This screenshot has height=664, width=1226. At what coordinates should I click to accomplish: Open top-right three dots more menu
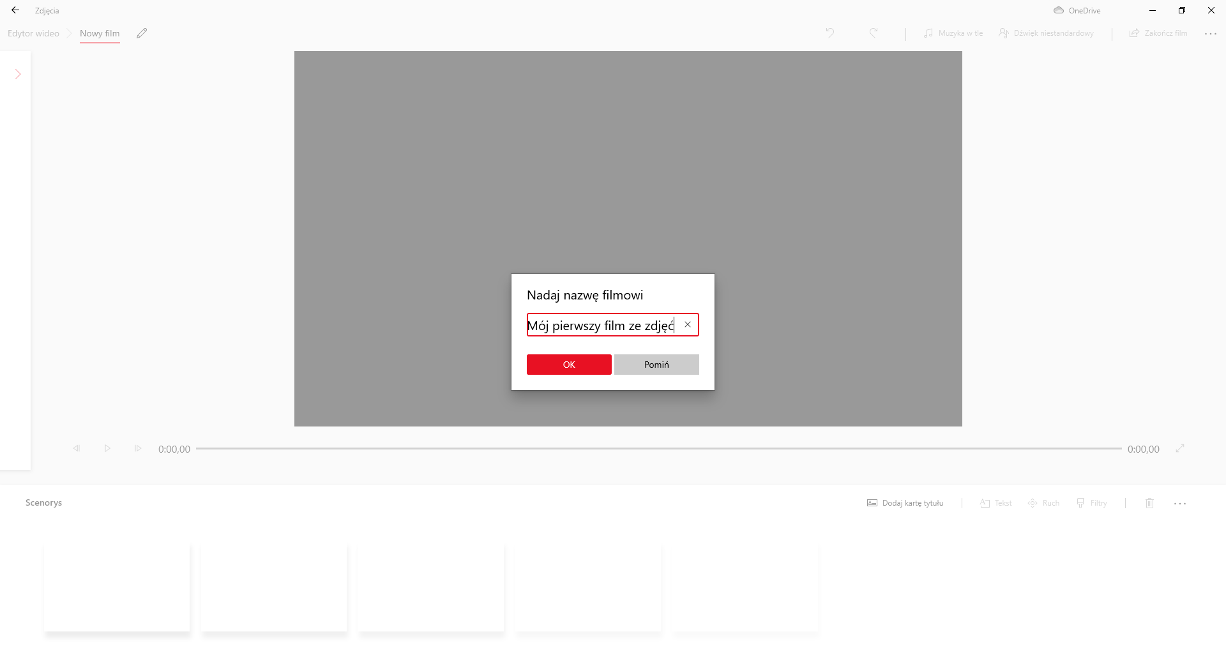1210,34
